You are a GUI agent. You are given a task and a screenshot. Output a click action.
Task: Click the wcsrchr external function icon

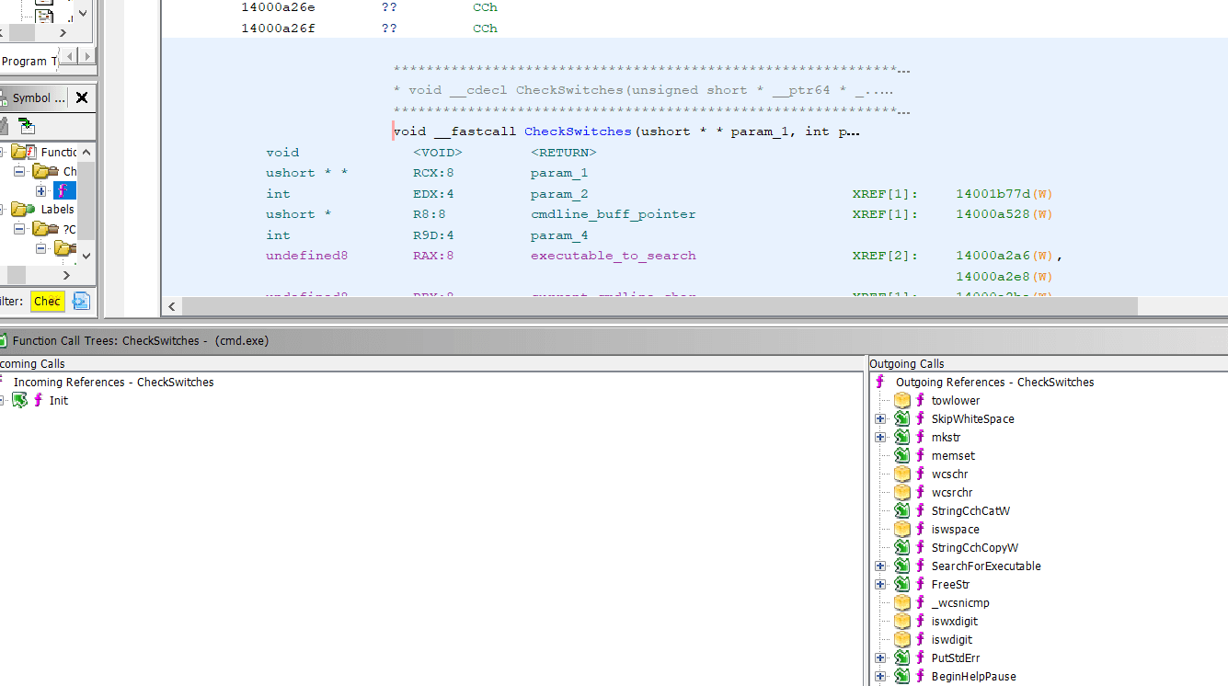tap(902, 493)
